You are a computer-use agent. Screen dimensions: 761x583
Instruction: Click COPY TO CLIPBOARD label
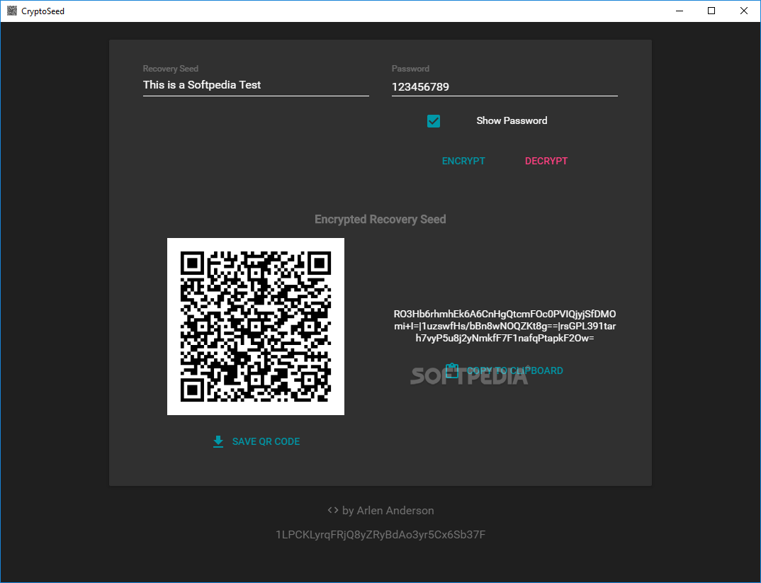pyautogui.click(x=515, y=370)
